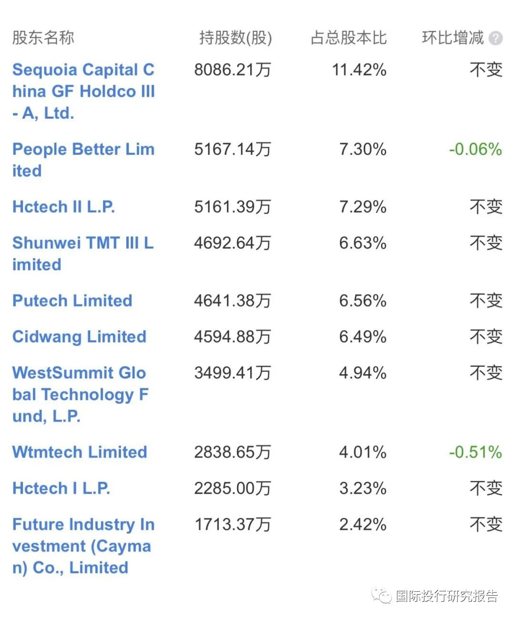Click the 环比增减 column header
Image resolution: width=515 pixels, height=619 pixels.
pyautogui.click(x=453, y=38)
